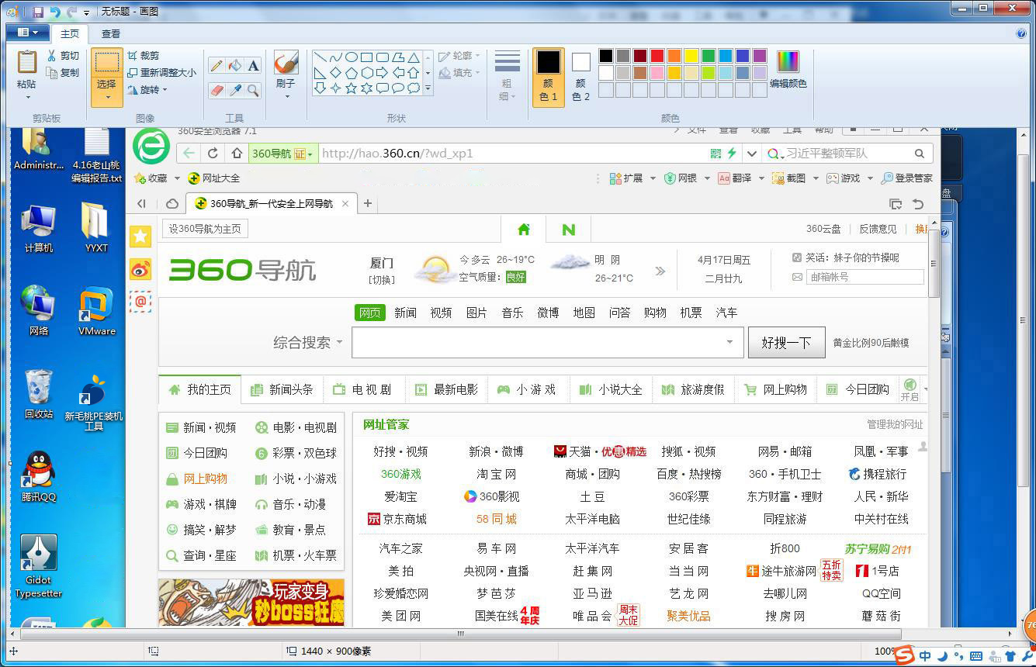Choose the brown color swatch
Image resolution: width=1036 pixels, height=667 pixels.
pyautogui.click(x=640, y=73)
